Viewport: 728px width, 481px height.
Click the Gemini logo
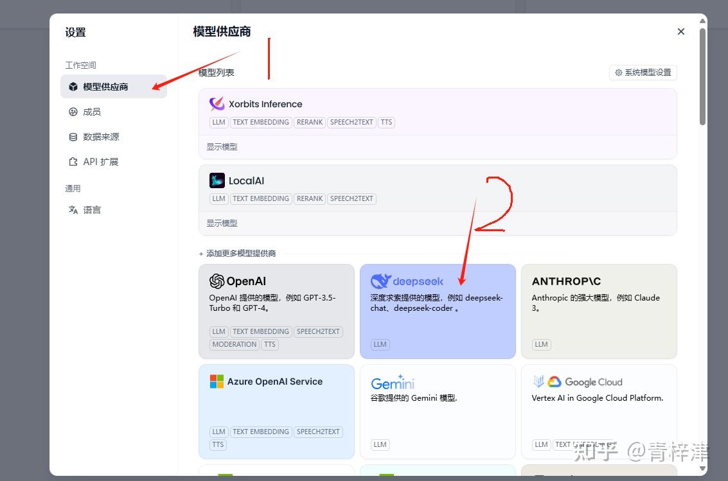tap(393, 382)
